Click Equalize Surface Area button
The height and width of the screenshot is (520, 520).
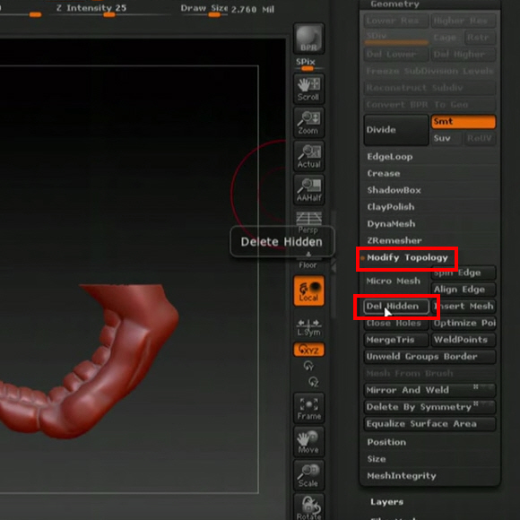pos(429,424)
